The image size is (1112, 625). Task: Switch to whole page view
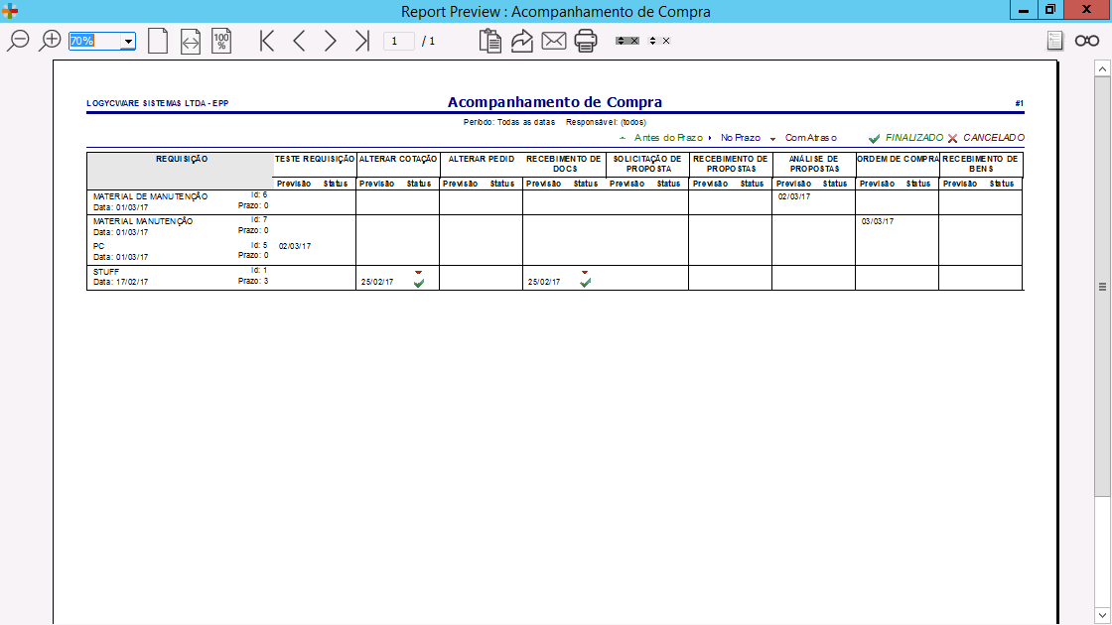(158, 41)
